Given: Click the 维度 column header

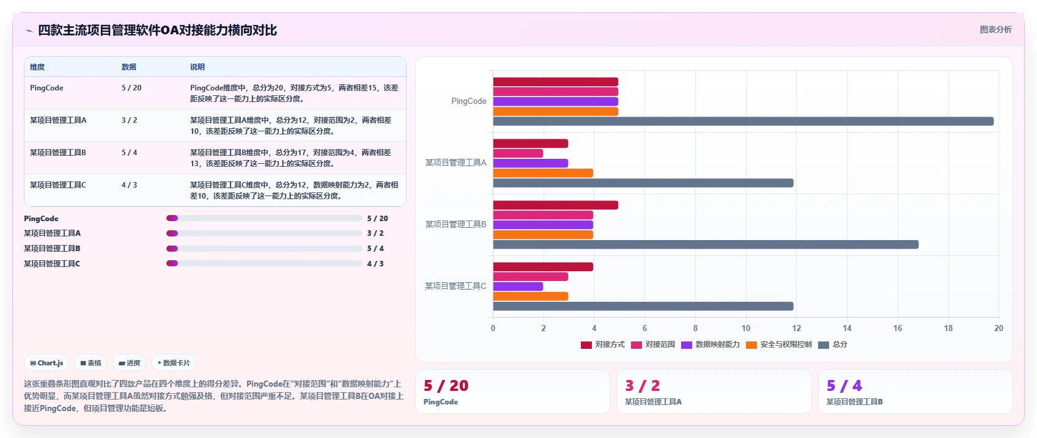Looking at the screenshot, I should [x=37, y=67].
